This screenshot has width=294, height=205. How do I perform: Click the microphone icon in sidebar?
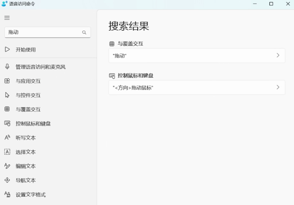[7, 66]
